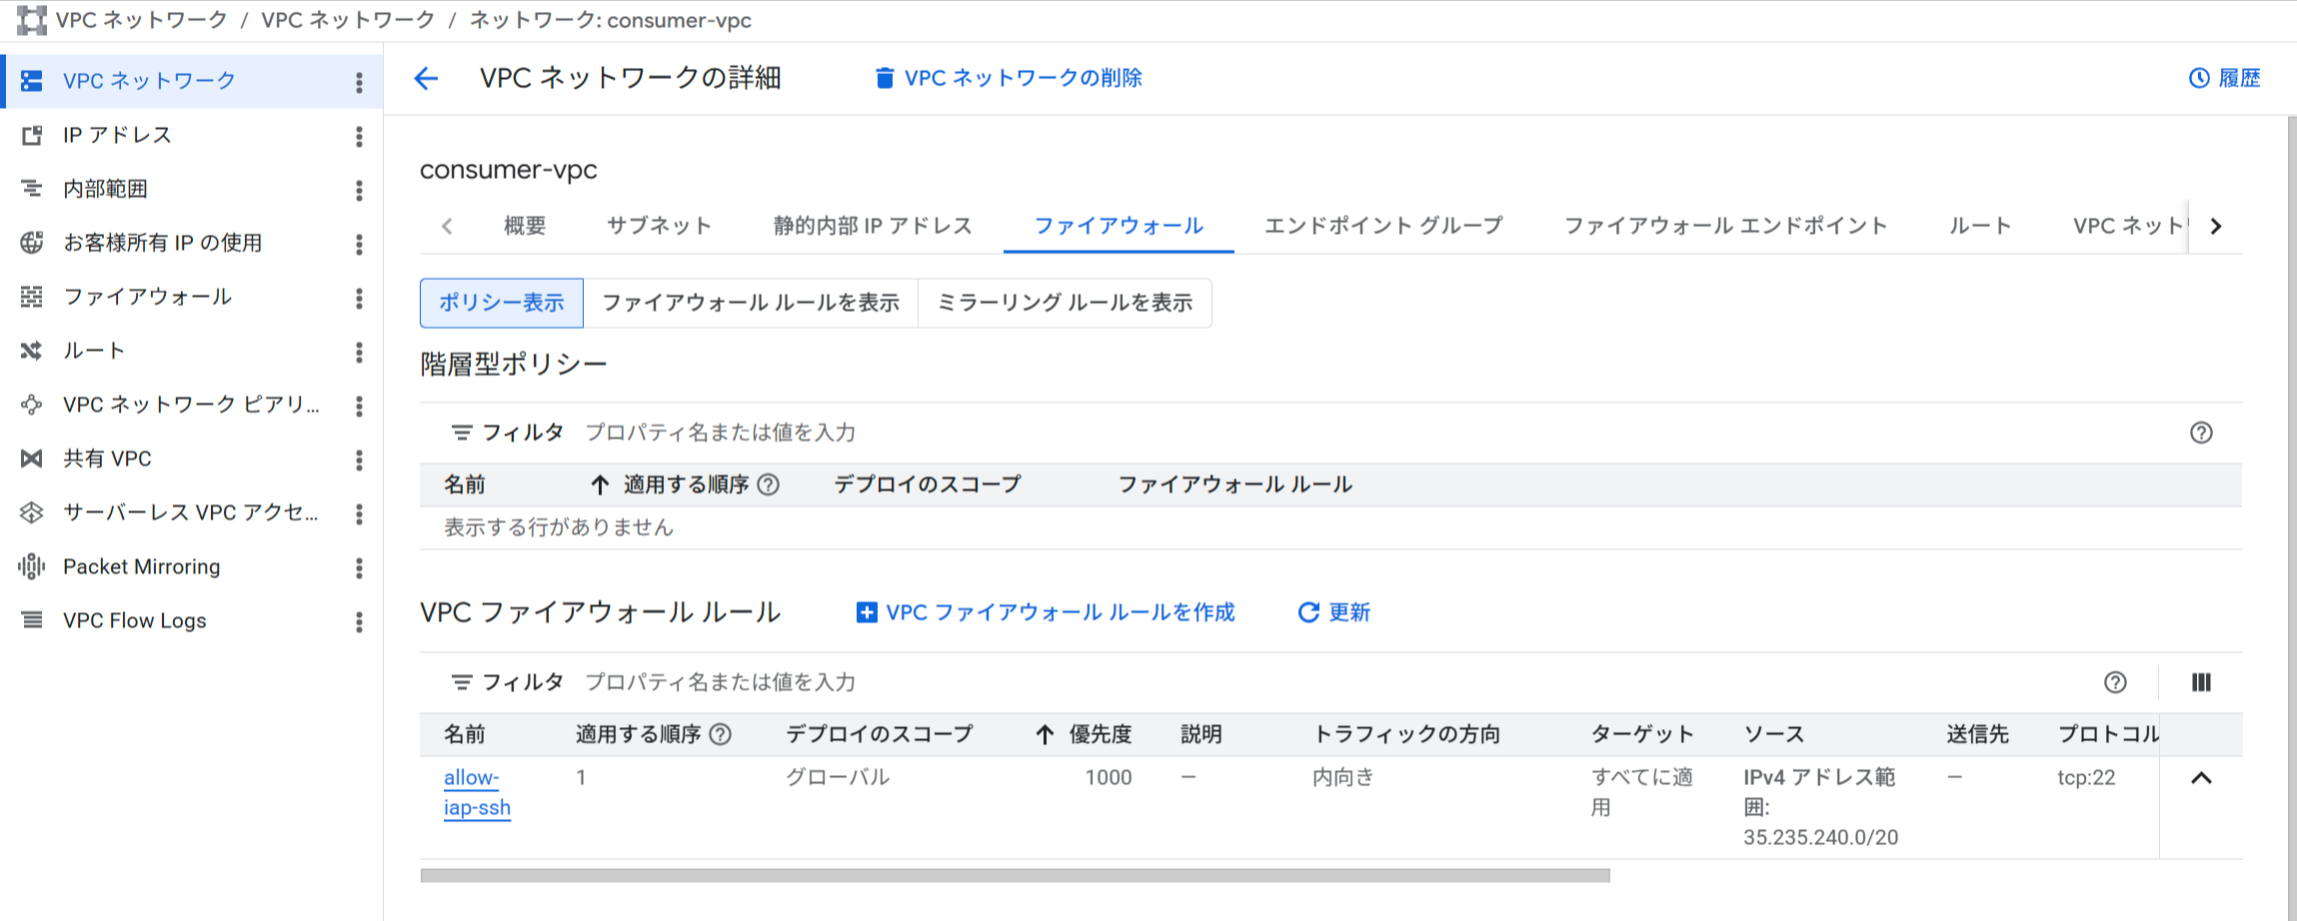Open more options for ルート sidebar item
2297x921 pixels.
[359, 352]
